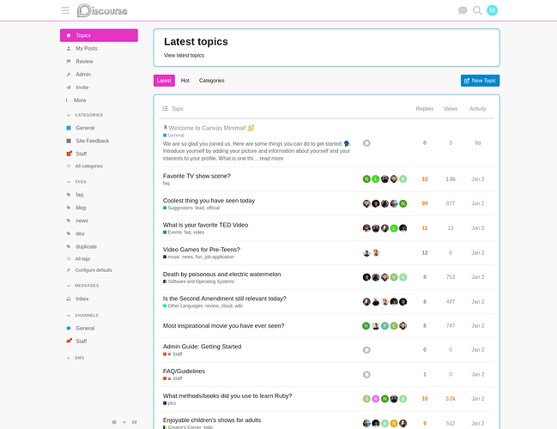Collapse the Tags sidebar section
The image size is (557, 429).
[81, 182]
